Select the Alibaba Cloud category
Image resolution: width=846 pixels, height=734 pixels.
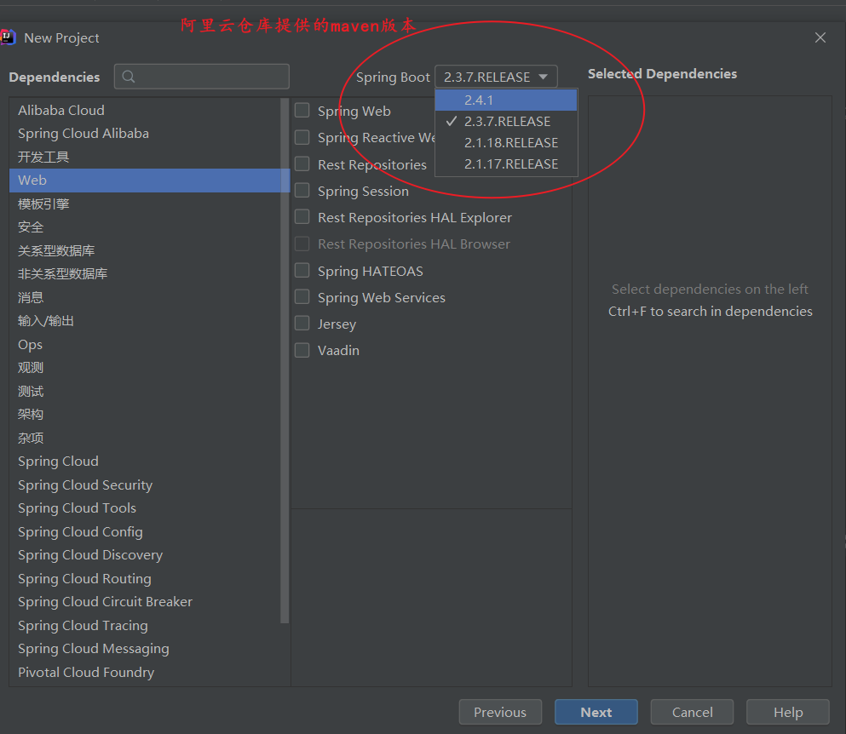145,110
